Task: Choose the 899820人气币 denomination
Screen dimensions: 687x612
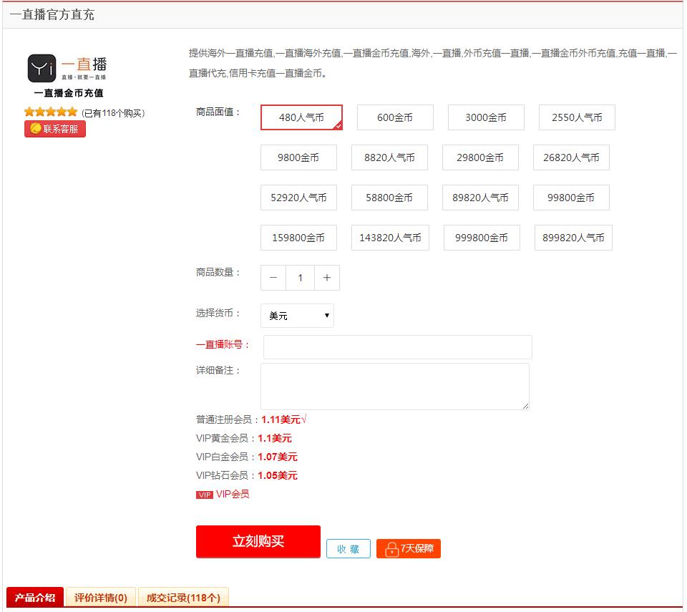Action: (x=573, y=238)
